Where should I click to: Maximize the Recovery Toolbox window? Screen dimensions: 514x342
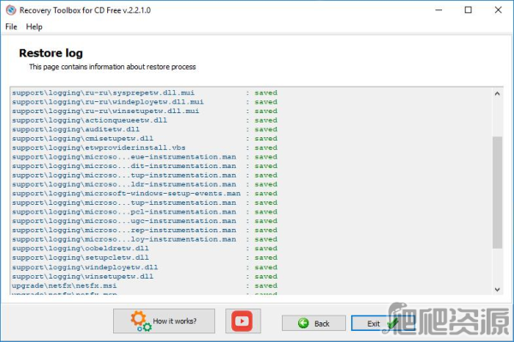469,10
